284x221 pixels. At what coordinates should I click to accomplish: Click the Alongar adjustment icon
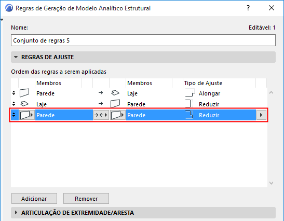[x=190, y=93]
